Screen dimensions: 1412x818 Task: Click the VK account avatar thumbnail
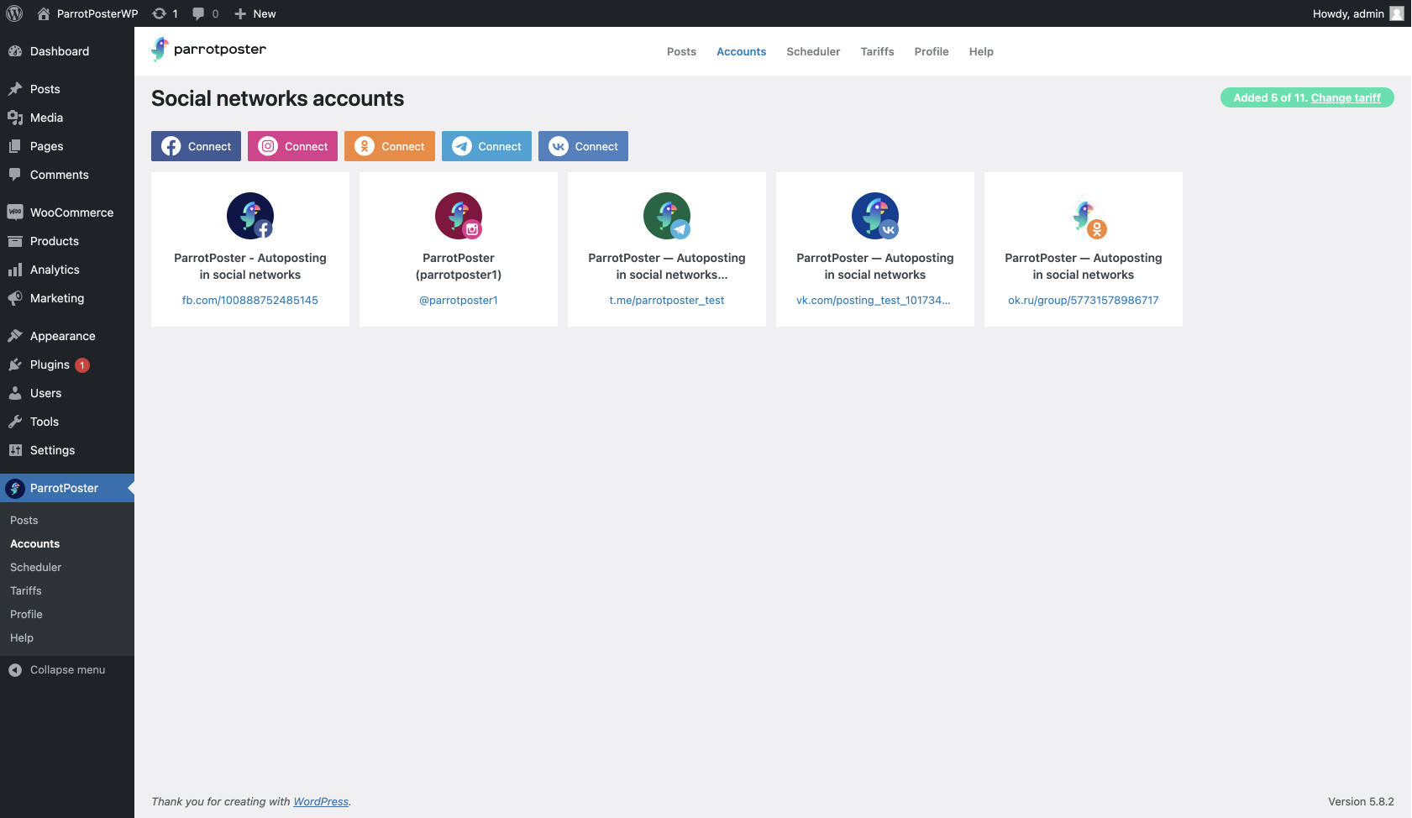tap(875, 216)
